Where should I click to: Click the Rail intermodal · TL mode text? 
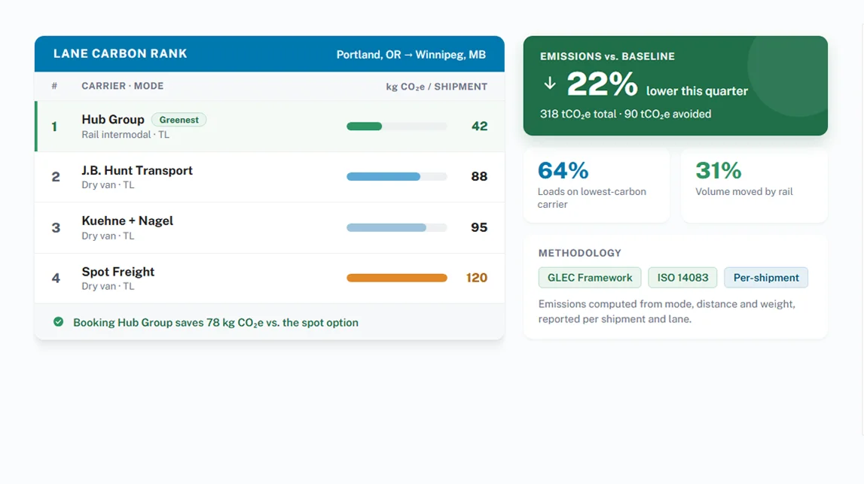pos(126,135)
